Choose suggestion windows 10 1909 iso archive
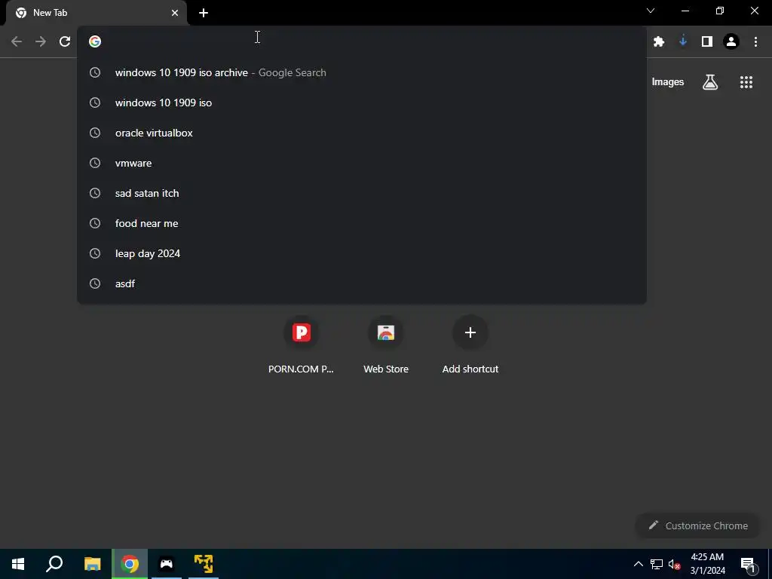The height and width of the screenshot is (579, 772). pos(362,72)
